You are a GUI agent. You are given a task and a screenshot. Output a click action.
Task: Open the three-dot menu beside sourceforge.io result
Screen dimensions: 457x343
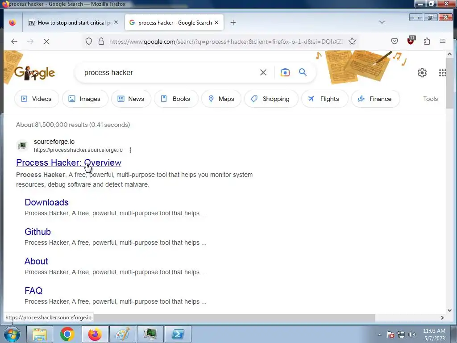tap(130, 150)
